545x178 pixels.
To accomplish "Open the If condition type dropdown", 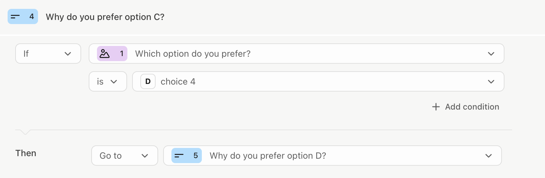I will click(x=48, y=54).
